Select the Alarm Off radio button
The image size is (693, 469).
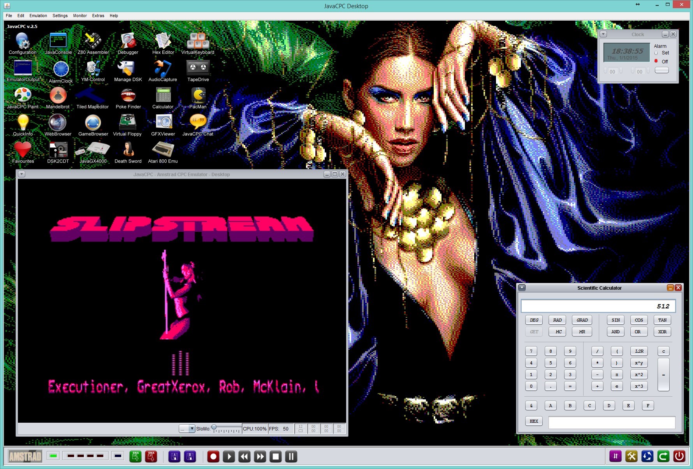click(x=656, y=61)
